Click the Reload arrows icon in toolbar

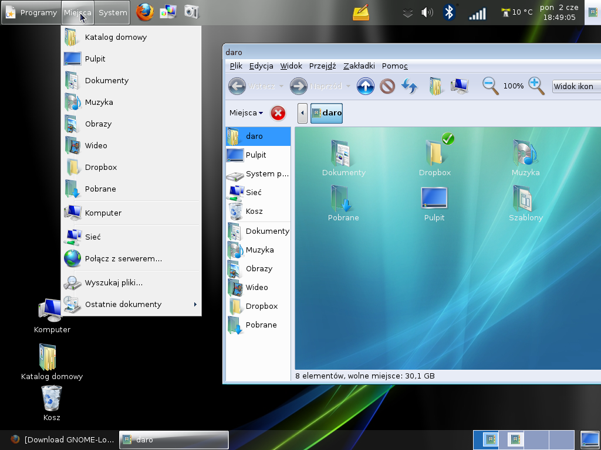coord(409,87)
